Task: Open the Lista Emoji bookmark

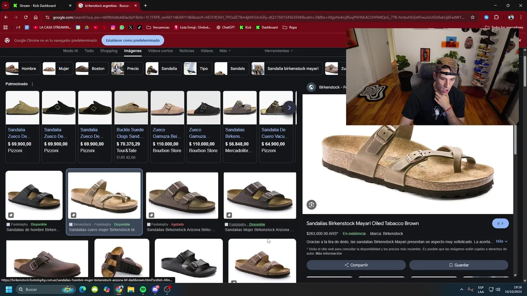Action: point(192,28)
